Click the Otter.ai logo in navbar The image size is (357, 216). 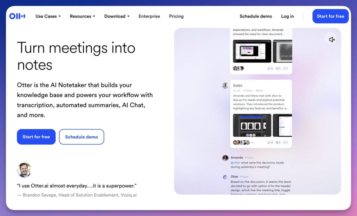coord(17,16)
